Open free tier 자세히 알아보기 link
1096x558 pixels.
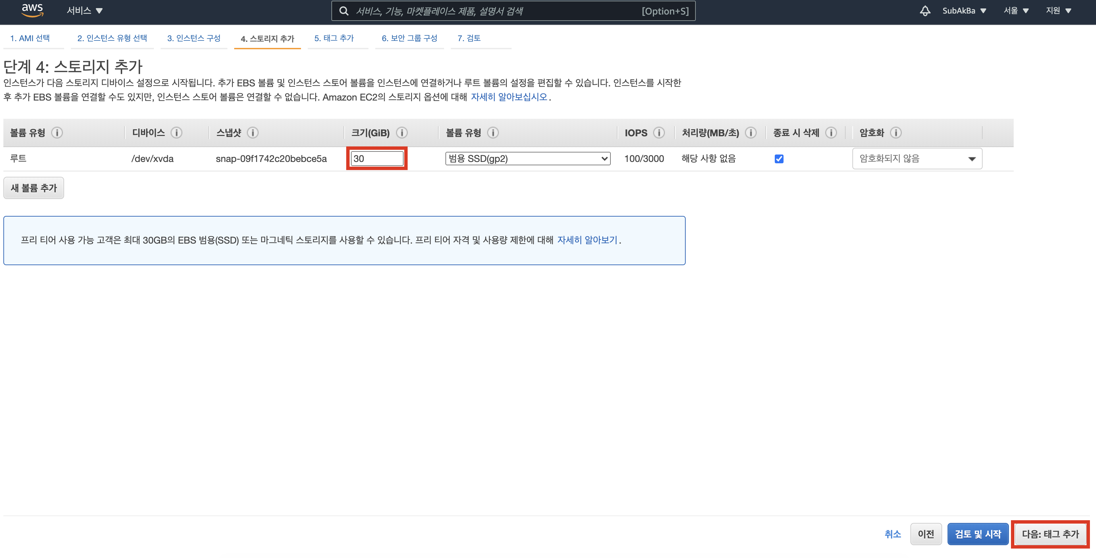tap(587, 240)
